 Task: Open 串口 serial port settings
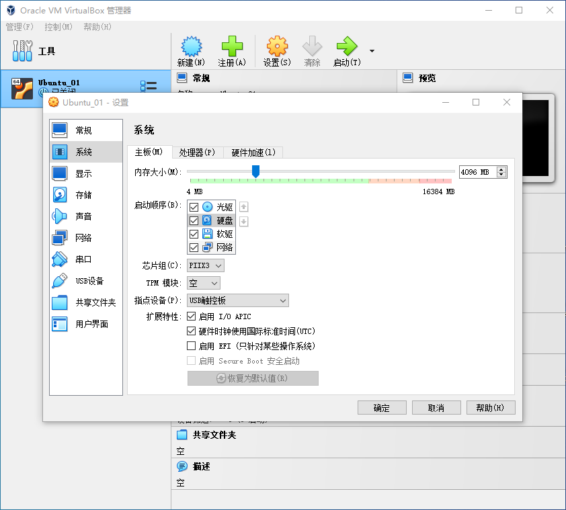86,259
